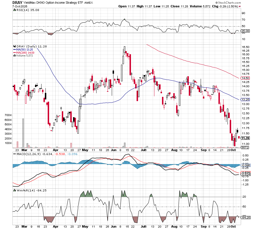254x229 pixels.
Task: Click the Low 11.25 value in header
Action: tap(161, 6)
